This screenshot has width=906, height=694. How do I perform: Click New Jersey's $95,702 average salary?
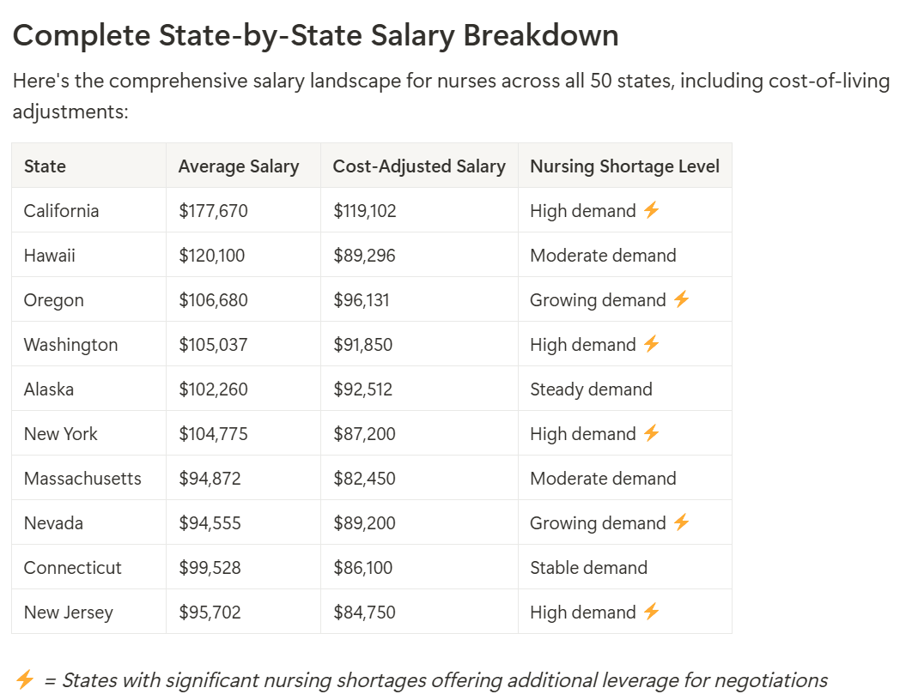(x=210, y=613)
